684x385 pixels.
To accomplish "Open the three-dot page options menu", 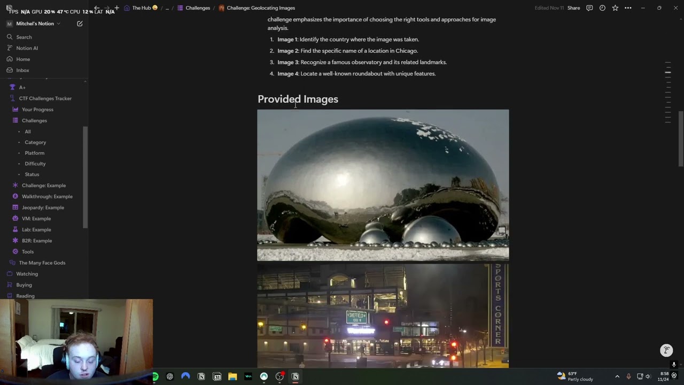I will coord(628,8).
